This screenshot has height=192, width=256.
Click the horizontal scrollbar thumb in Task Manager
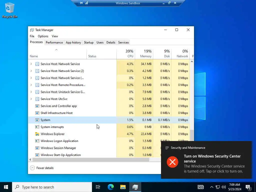[91, 160]
